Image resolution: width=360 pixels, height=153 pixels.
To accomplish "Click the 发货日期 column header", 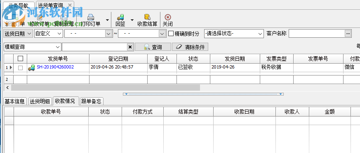I will pyautogui.click(x=235, y=59).
